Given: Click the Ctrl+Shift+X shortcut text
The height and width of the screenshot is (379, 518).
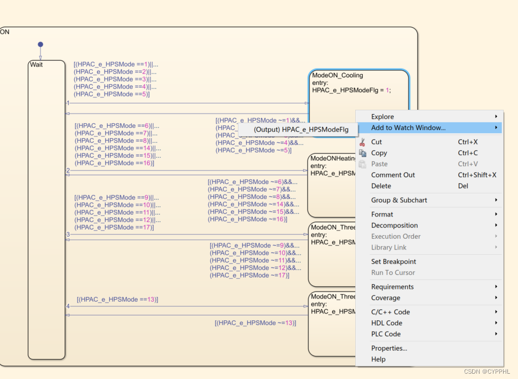Looking at the screenshot, I should point(477,175).
